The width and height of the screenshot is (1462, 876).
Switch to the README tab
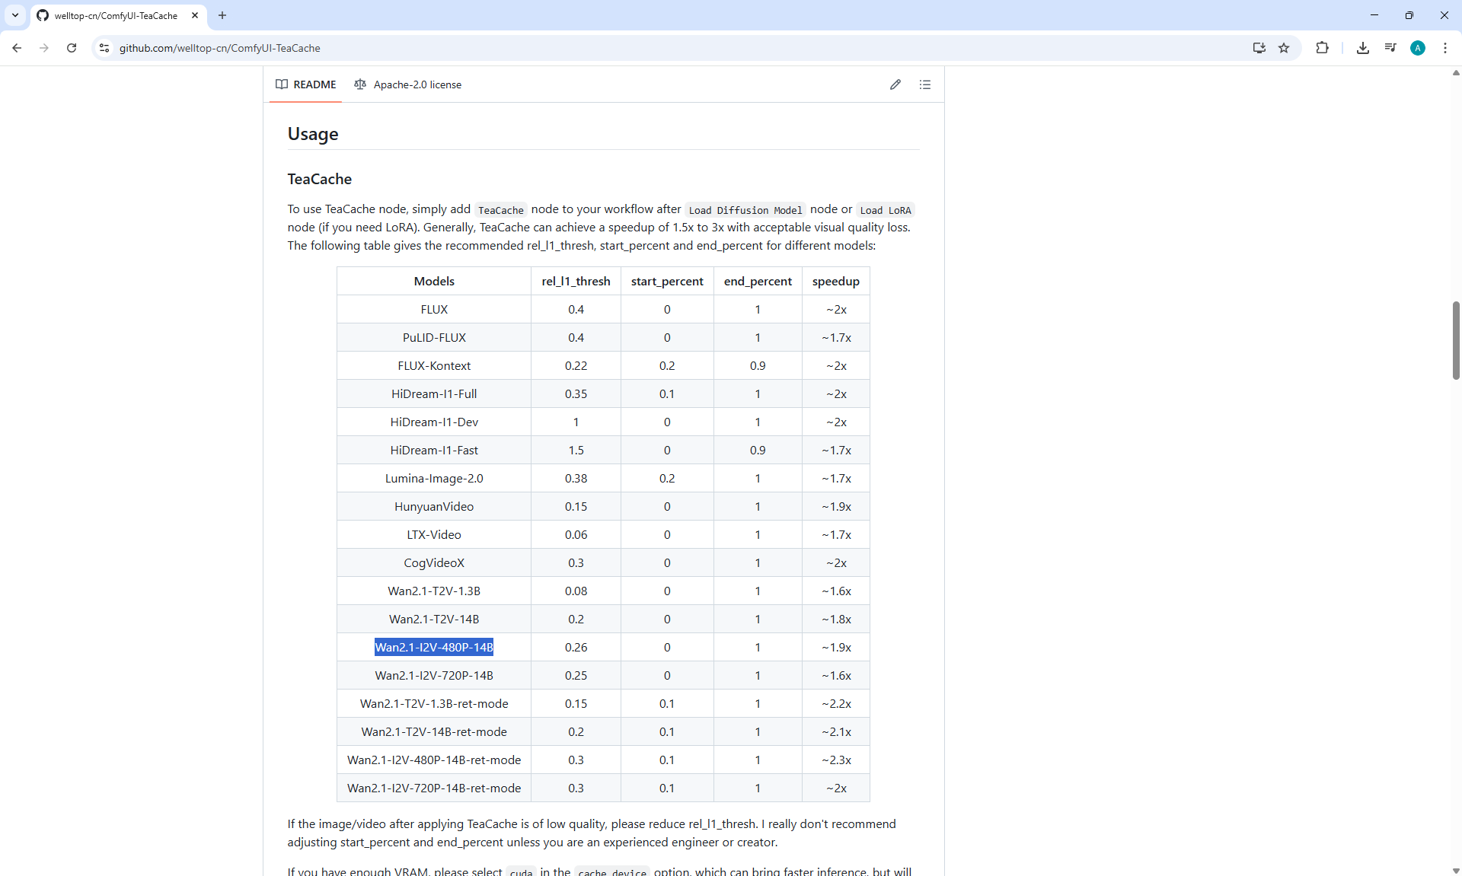click(306, 84)
